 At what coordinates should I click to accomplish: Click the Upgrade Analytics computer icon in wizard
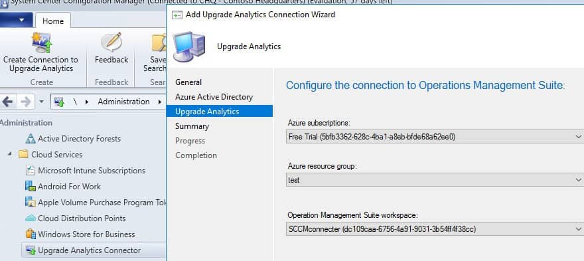click(189, 46)
